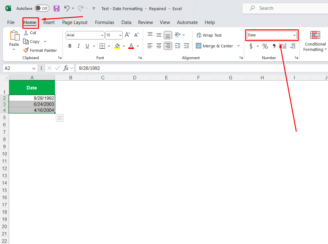
Task: Click the Orientation text rotation icon
Action: [178, 35]
